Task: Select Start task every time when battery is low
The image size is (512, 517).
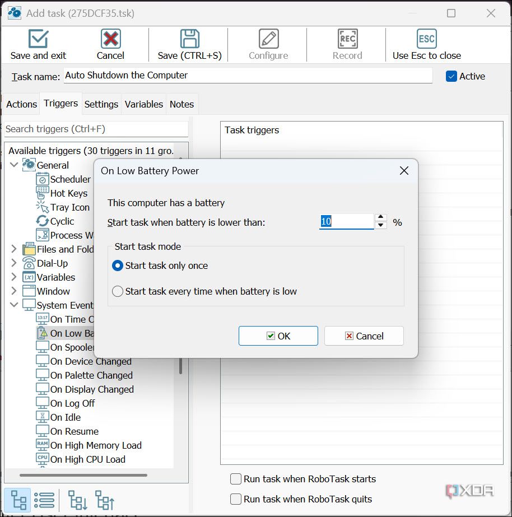Action: (x=117, y=291)
